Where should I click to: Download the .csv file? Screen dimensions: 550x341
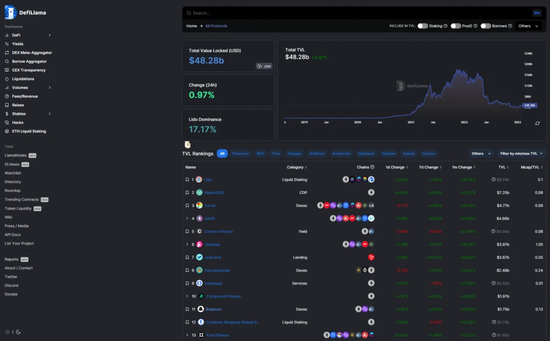click(x=264, y=66)
